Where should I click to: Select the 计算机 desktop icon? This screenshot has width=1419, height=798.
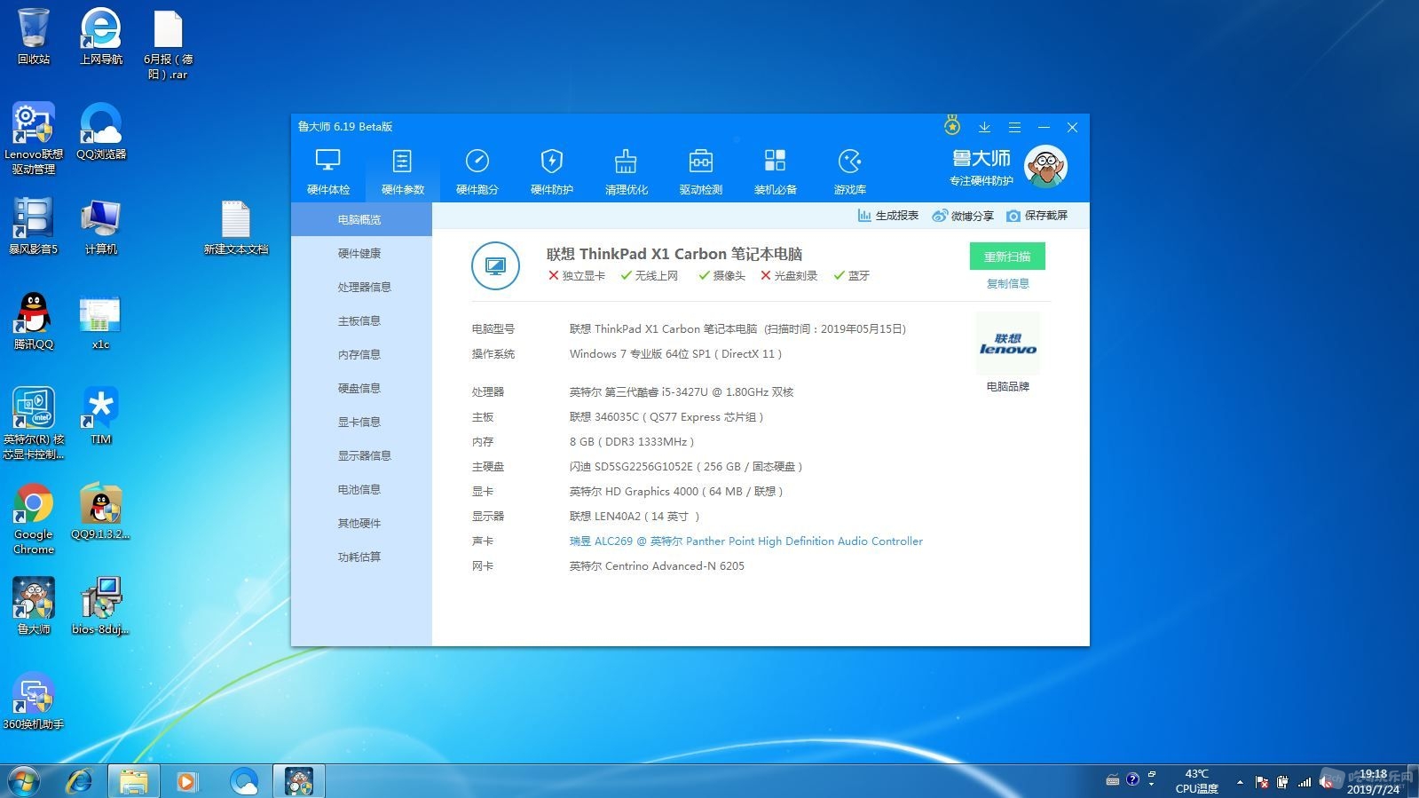(x=101, y=226)
